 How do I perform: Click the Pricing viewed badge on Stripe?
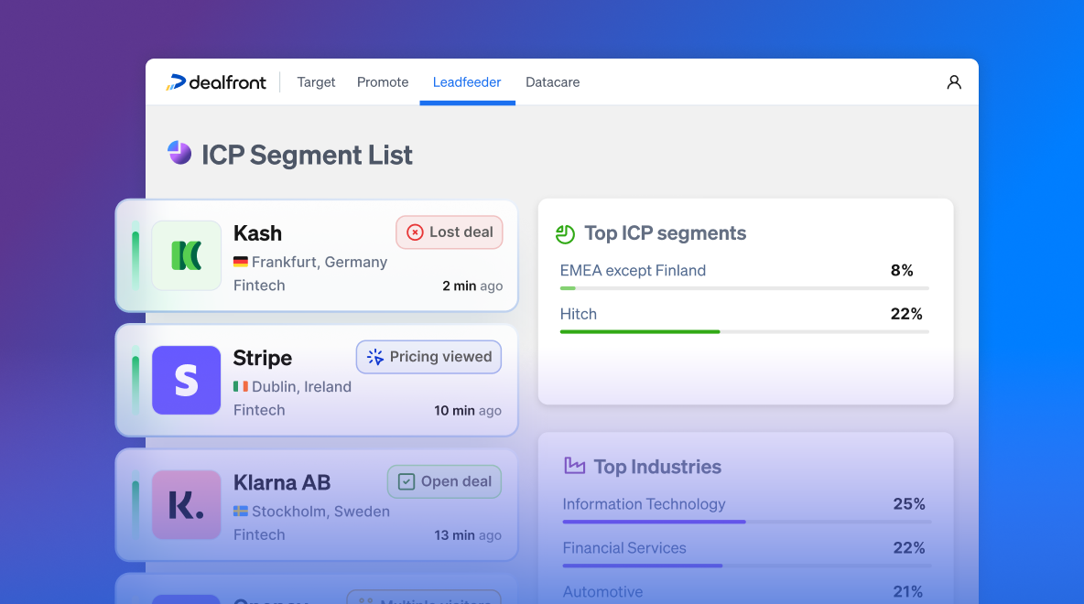tap(428, 357)
